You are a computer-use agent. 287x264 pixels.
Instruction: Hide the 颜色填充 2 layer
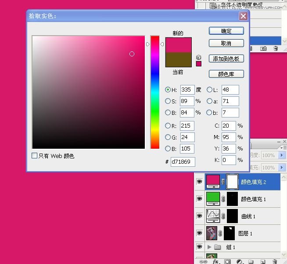point(199,182)
